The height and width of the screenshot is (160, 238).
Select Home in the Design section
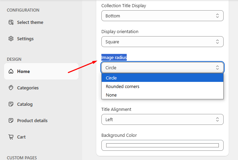[41, 71]
